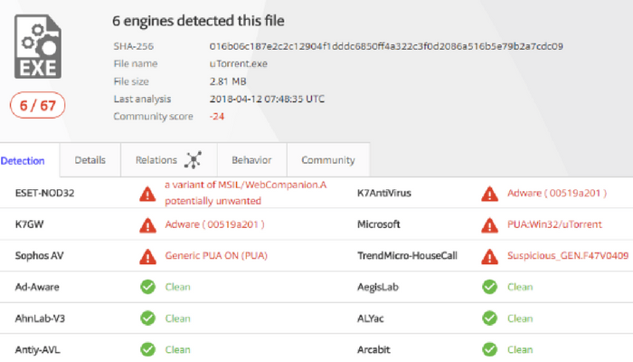Screen dimensions: 633x362
Task: Click the AegisLab engine name
Action: pos(377,287)
